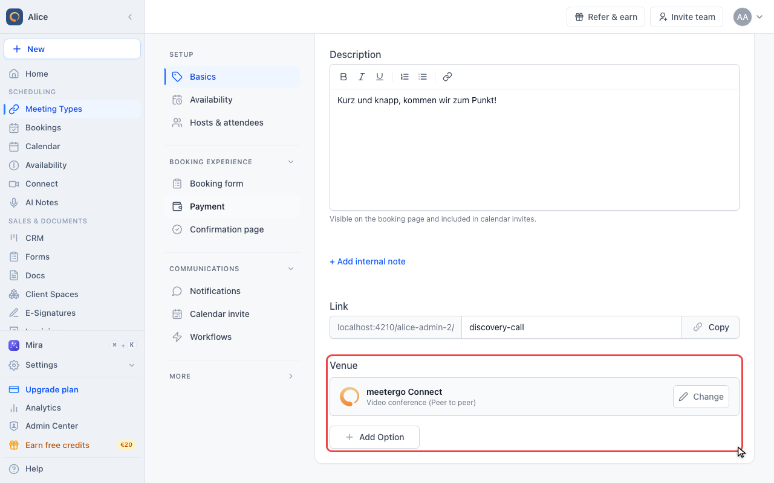
Task: Open the AA account avatar menu
Action: [748, 17]
